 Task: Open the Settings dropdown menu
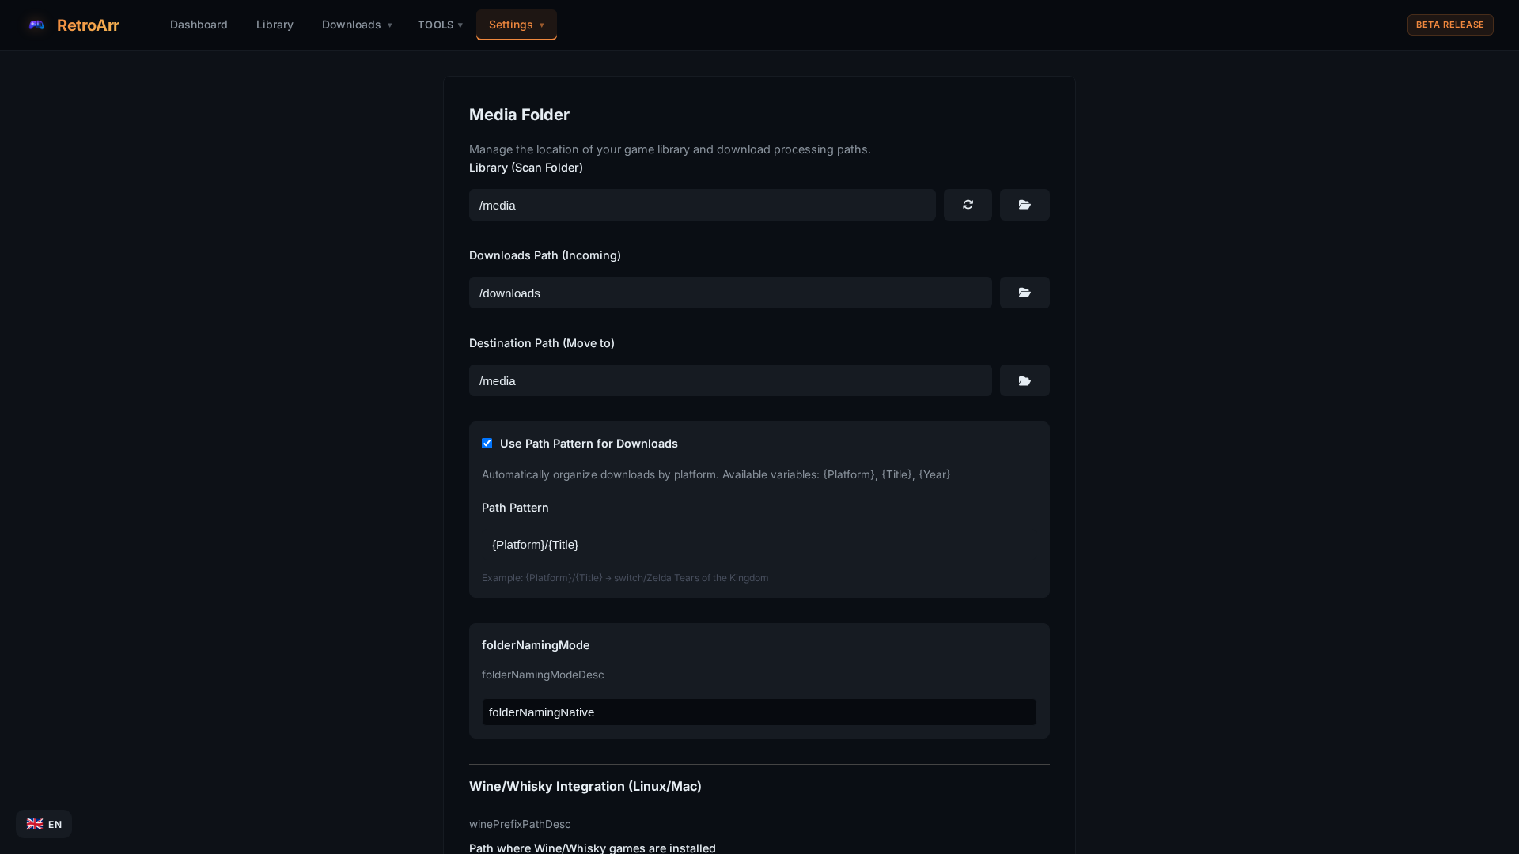pos(516,25)
